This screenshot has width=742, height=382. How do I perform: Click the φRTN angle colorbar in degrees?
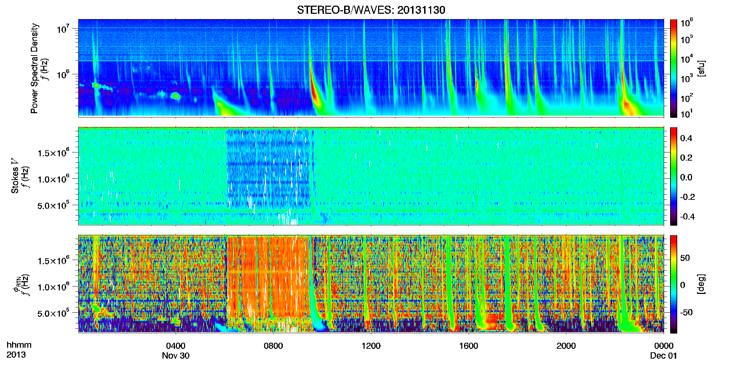click(x=674, y=284)
